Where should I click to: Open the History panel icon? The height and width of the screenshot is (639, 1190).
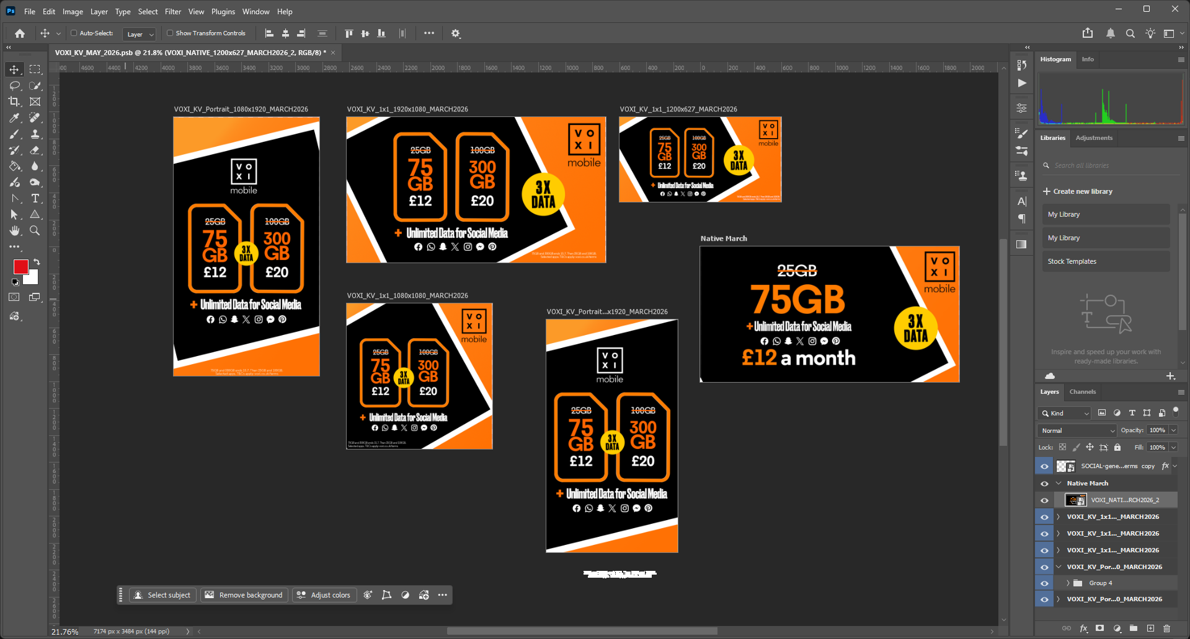tap(1022, 65)
